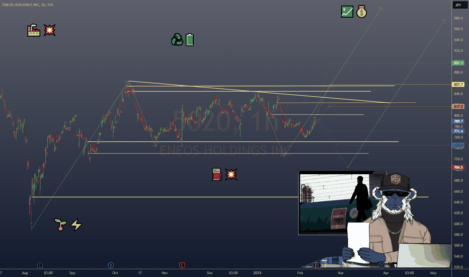
Task: Open the JPY currency selector
Action: point(460,5)
